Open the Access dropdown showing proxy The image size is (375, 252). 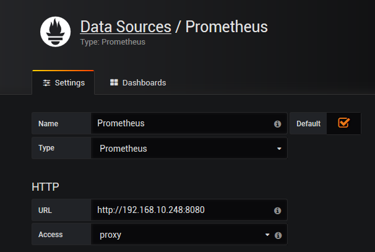pos(183,234)
